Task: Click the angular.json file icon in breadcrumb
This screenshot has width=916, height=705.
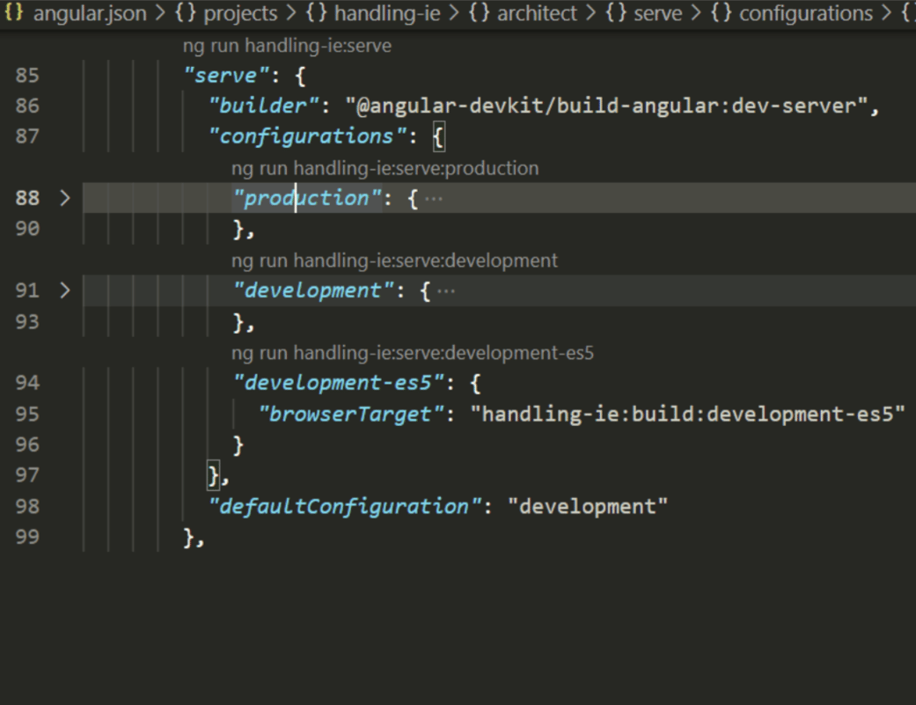Action: point(12,13)
